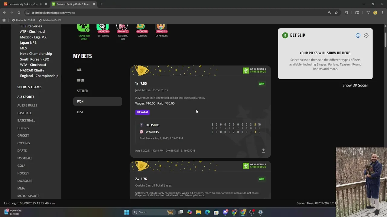387x217 pixels.
Task: Click browser back arrow
Action: coord(4,13)
